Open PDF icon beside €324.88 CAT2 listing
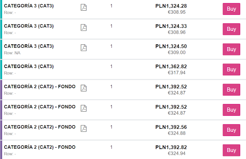The height and width of the screenshot is (159, 246). coord(84,128)
